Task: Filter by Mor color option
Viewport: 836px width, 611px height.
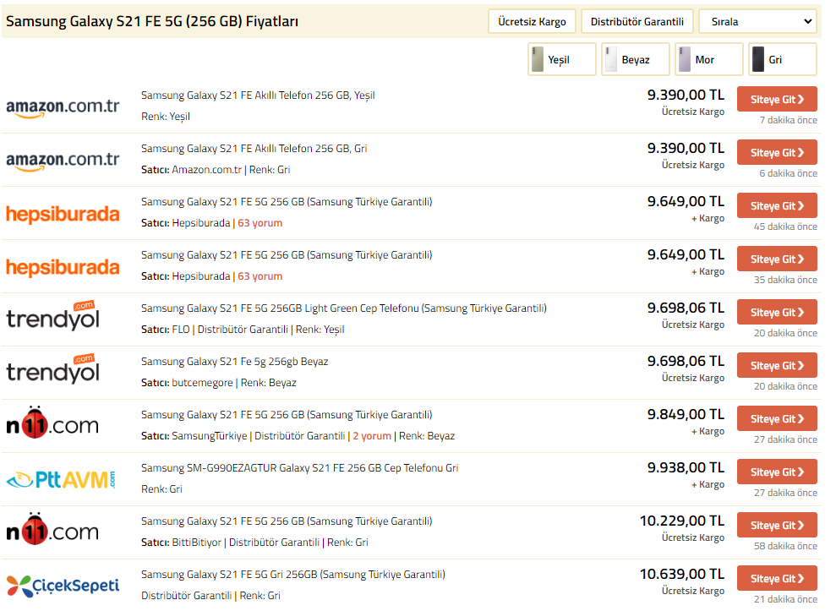Action: (709, 60)
